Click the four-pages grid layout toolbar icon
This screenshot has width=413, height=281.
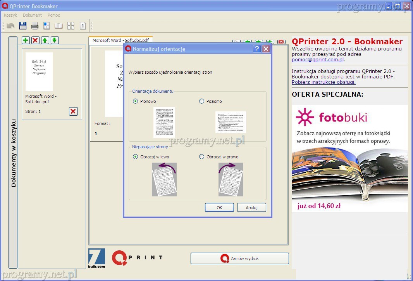point(71,26)
